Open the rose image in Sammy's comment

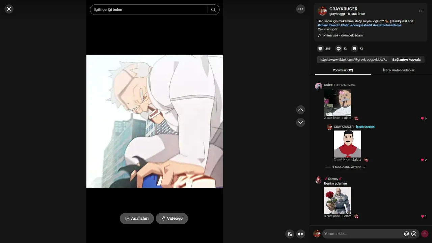[337, 200]
